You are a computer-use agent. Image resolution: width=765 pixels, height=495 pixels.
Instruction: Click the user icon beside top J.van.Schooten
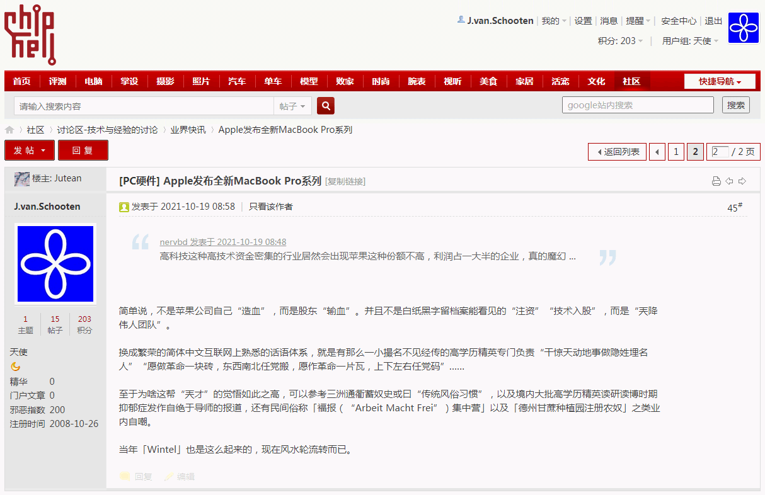point(461,20)
